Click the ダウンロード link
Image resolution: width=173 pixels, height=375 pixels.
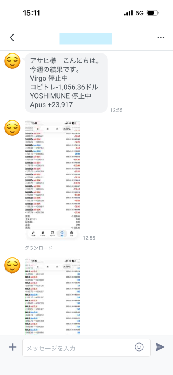[x=38, y=248]
